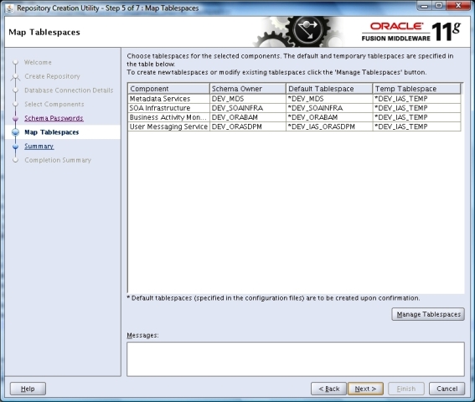
Task: Select default tablespace cell *DEV_MDS
Action: (x=329, y=99)
